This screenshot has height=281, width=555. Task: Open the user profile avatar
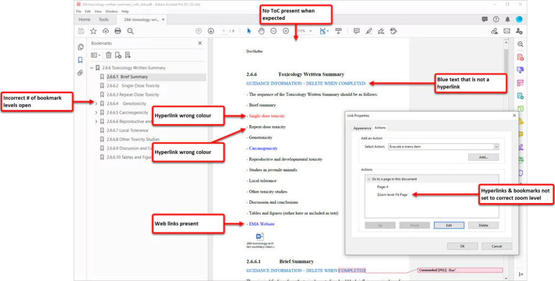point(519,19)
